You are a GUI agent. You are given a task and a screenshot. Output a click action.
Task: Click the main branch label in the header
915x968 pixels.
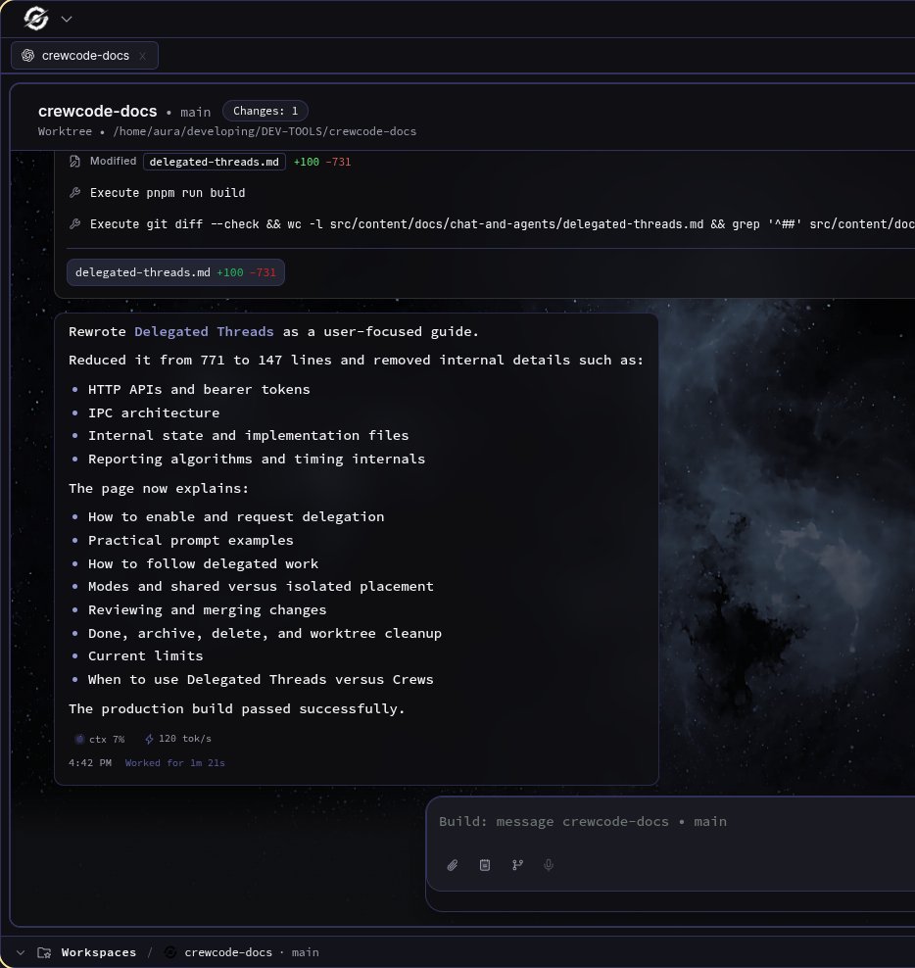(x=196, y=112)
